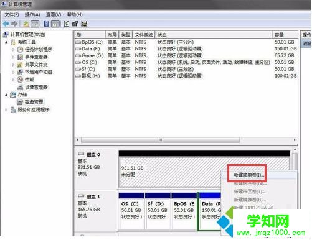
Task: Select the 设备管理器 tree item
Action: click(36, 87)
